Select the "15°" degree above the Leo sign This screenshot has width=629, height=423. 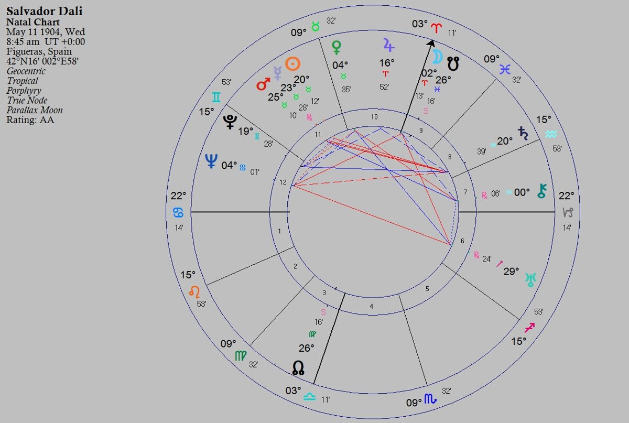coord(188,275)
